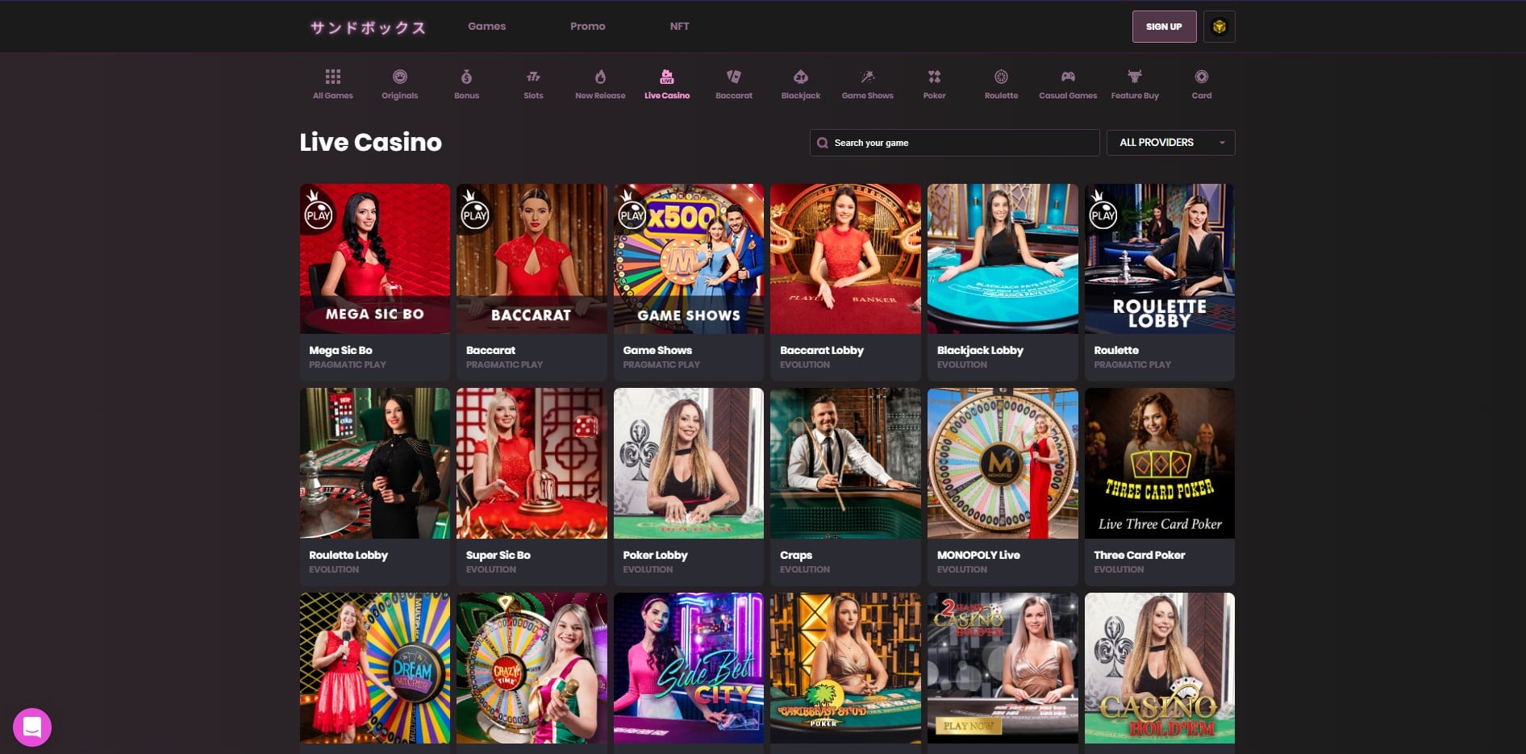The image size is (1526, 754).
Task: Click the Live Casino page heading
Action: 370,142
